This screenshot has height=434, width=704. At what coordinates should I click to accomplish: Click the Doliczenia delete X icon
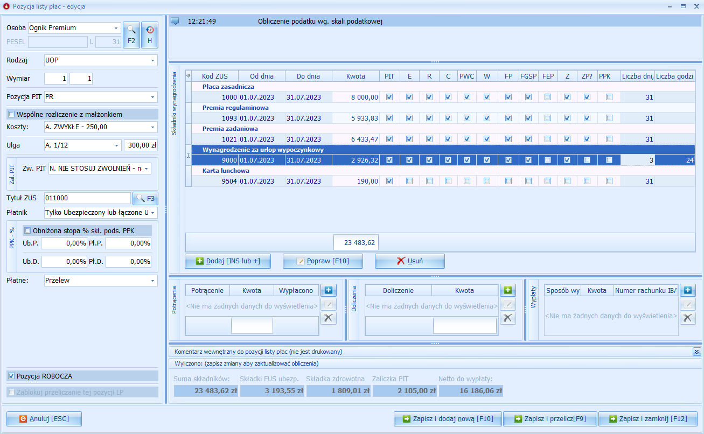(x=508, y=318)
